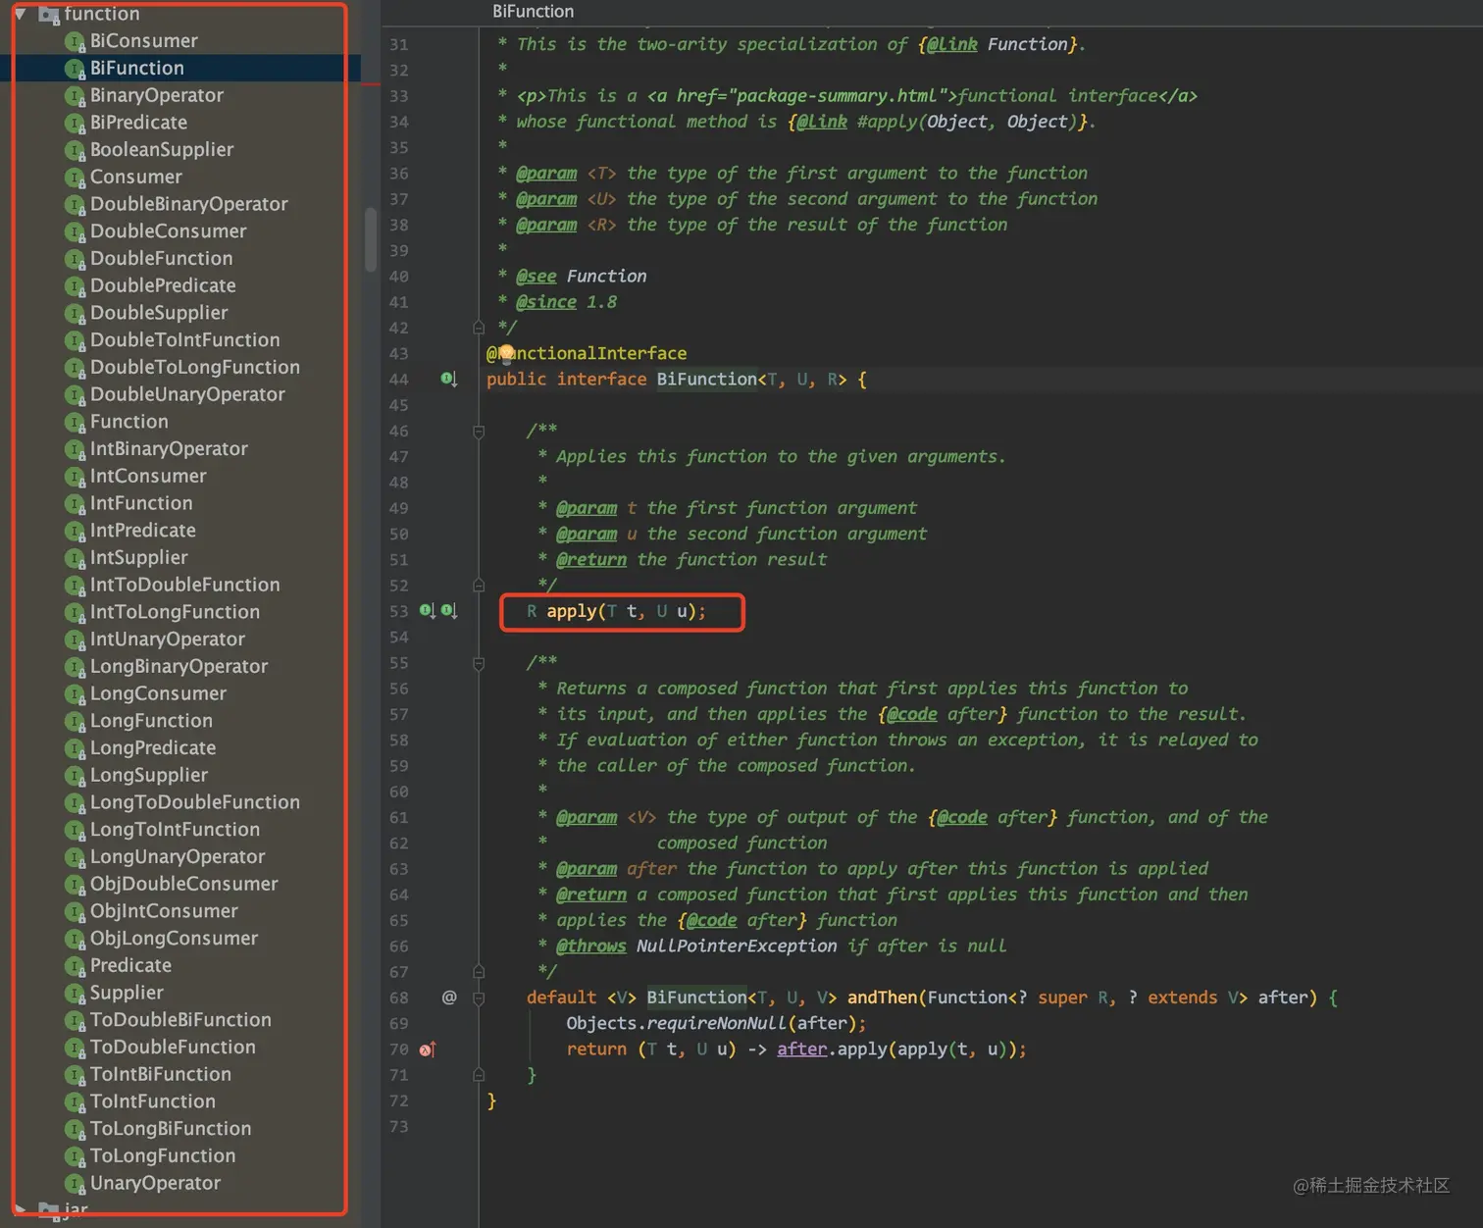1483x1228 pixels.
Task: Click the @see Function reference on line 40
Action: (x=606, y=277)
